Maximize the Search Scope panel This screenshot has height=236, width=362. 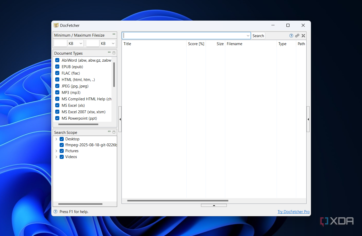pos(114,132)
